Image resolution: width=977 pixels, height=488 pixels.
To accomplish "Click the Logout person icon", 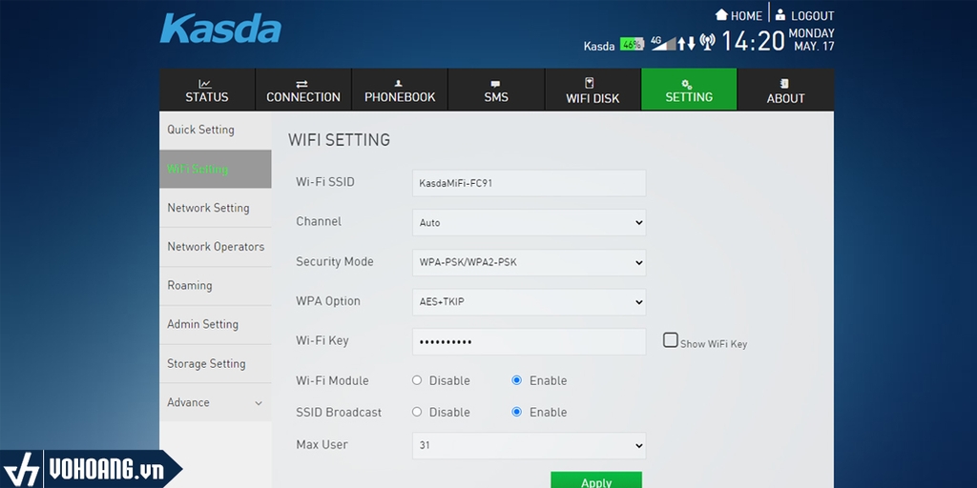I will pyautogui.click(x=780, y=15).
